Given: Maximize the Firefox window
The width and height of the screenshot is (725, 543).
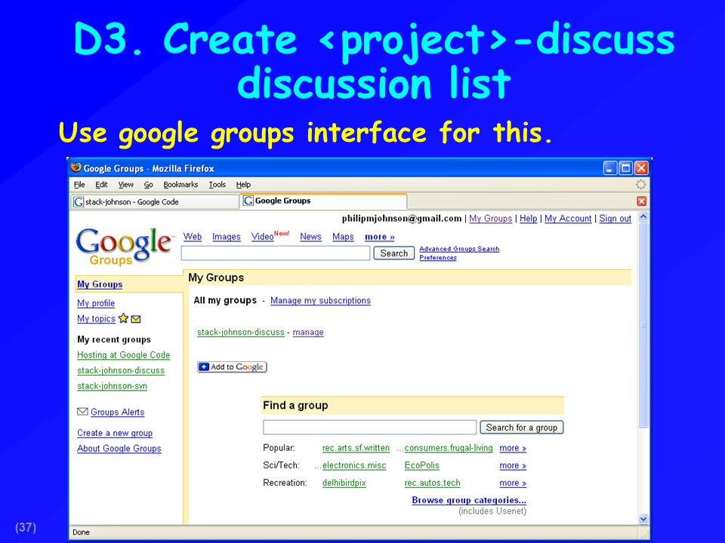Looking at the screenshot, I should point(625,168).
